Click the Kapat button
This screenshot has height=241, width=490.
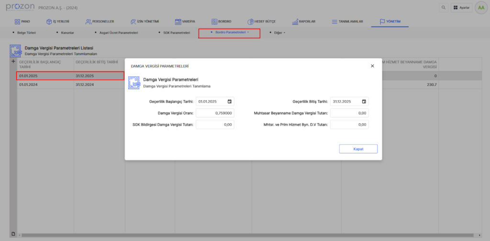click(358, 149)
